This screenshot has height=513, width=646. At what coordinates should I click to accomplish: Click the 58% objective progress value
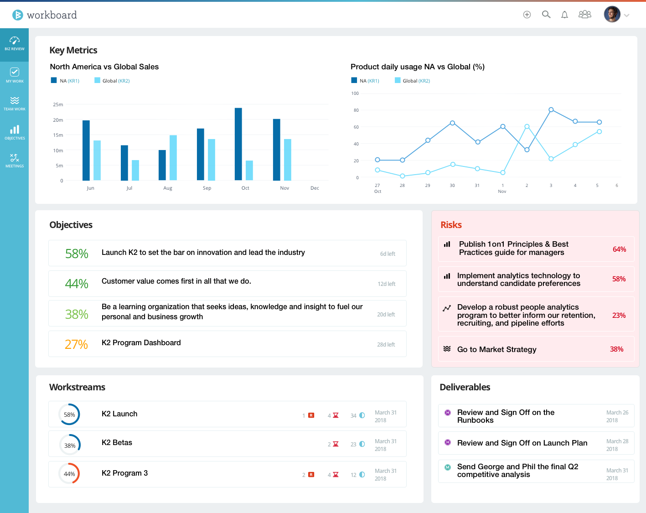[x=77, y=254]
